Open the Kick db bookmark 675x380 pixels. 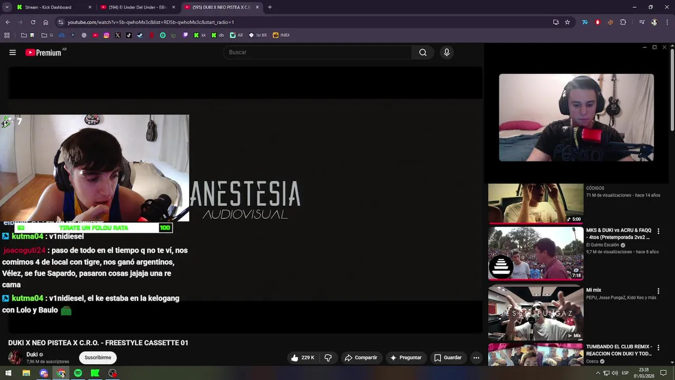coord(218,35)
